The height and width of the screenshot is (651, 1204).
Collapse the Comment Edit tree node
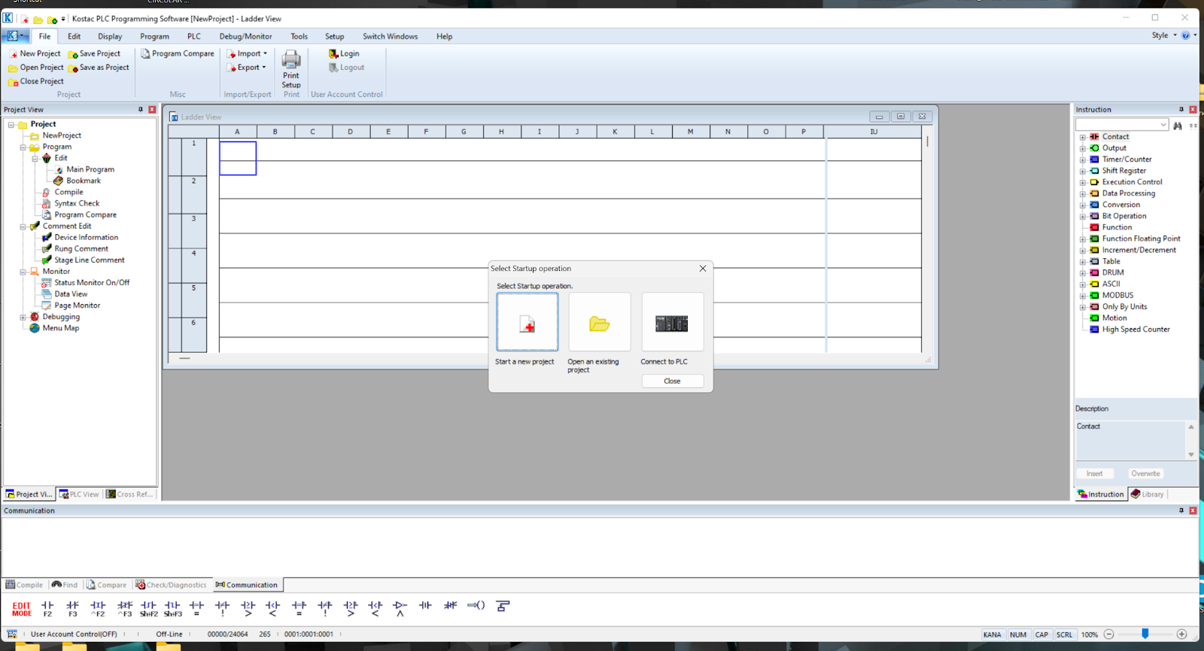point(23,227)
